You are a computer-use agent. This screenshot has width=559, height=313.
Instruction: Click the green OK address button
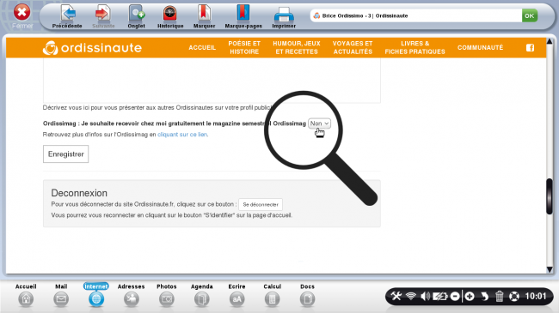[530, 15]
